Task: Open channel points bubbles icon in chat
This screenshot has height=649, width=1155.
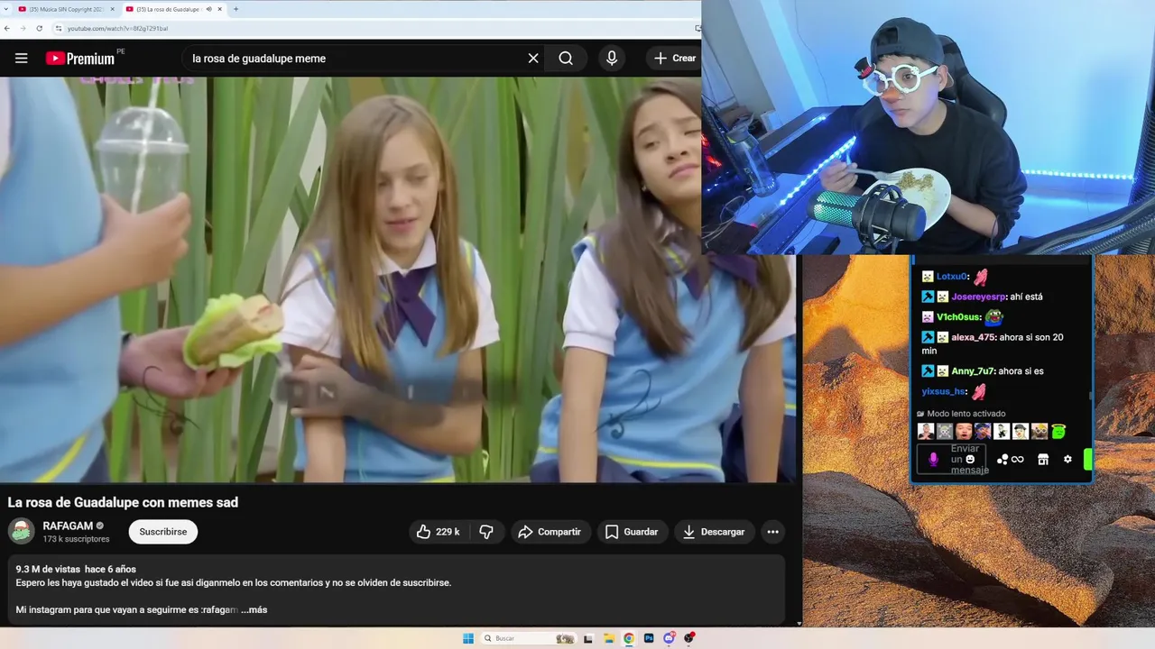Action: 1003,460
